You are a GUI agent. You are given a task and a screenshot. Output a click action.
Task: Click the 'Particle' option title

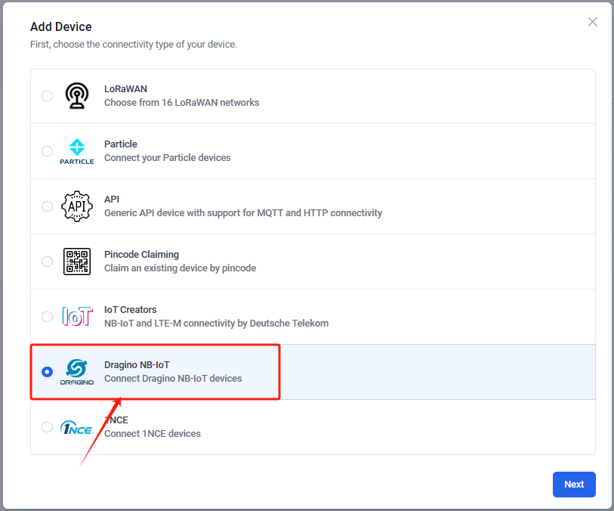pos(121,144)
